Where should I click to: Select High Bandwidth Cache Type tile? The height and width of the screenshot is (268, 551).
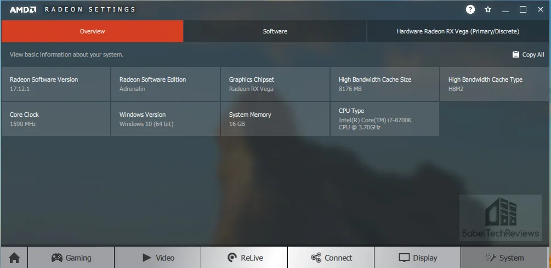495,84
